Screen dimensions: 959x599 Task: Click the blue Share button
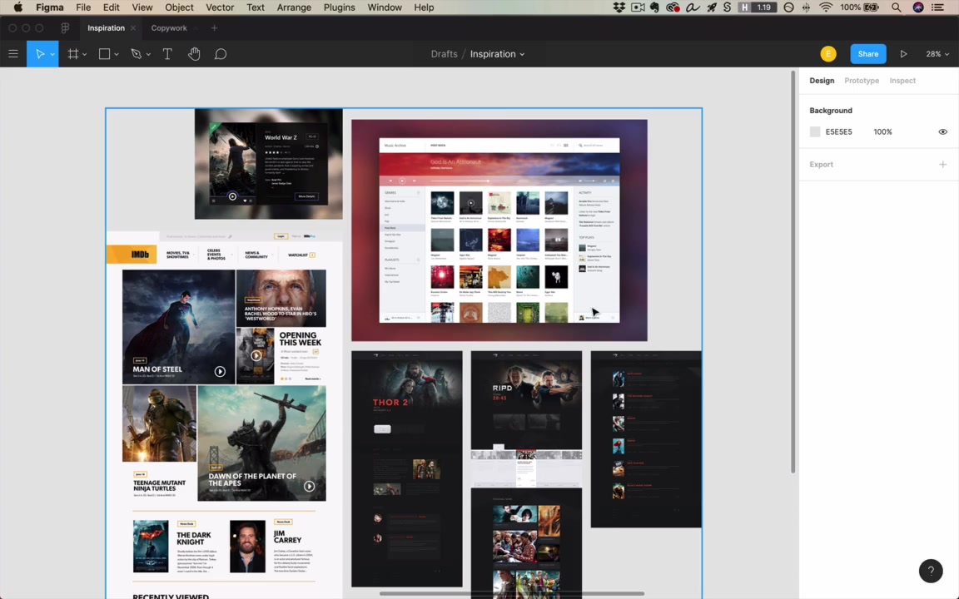tap(868, 54)
